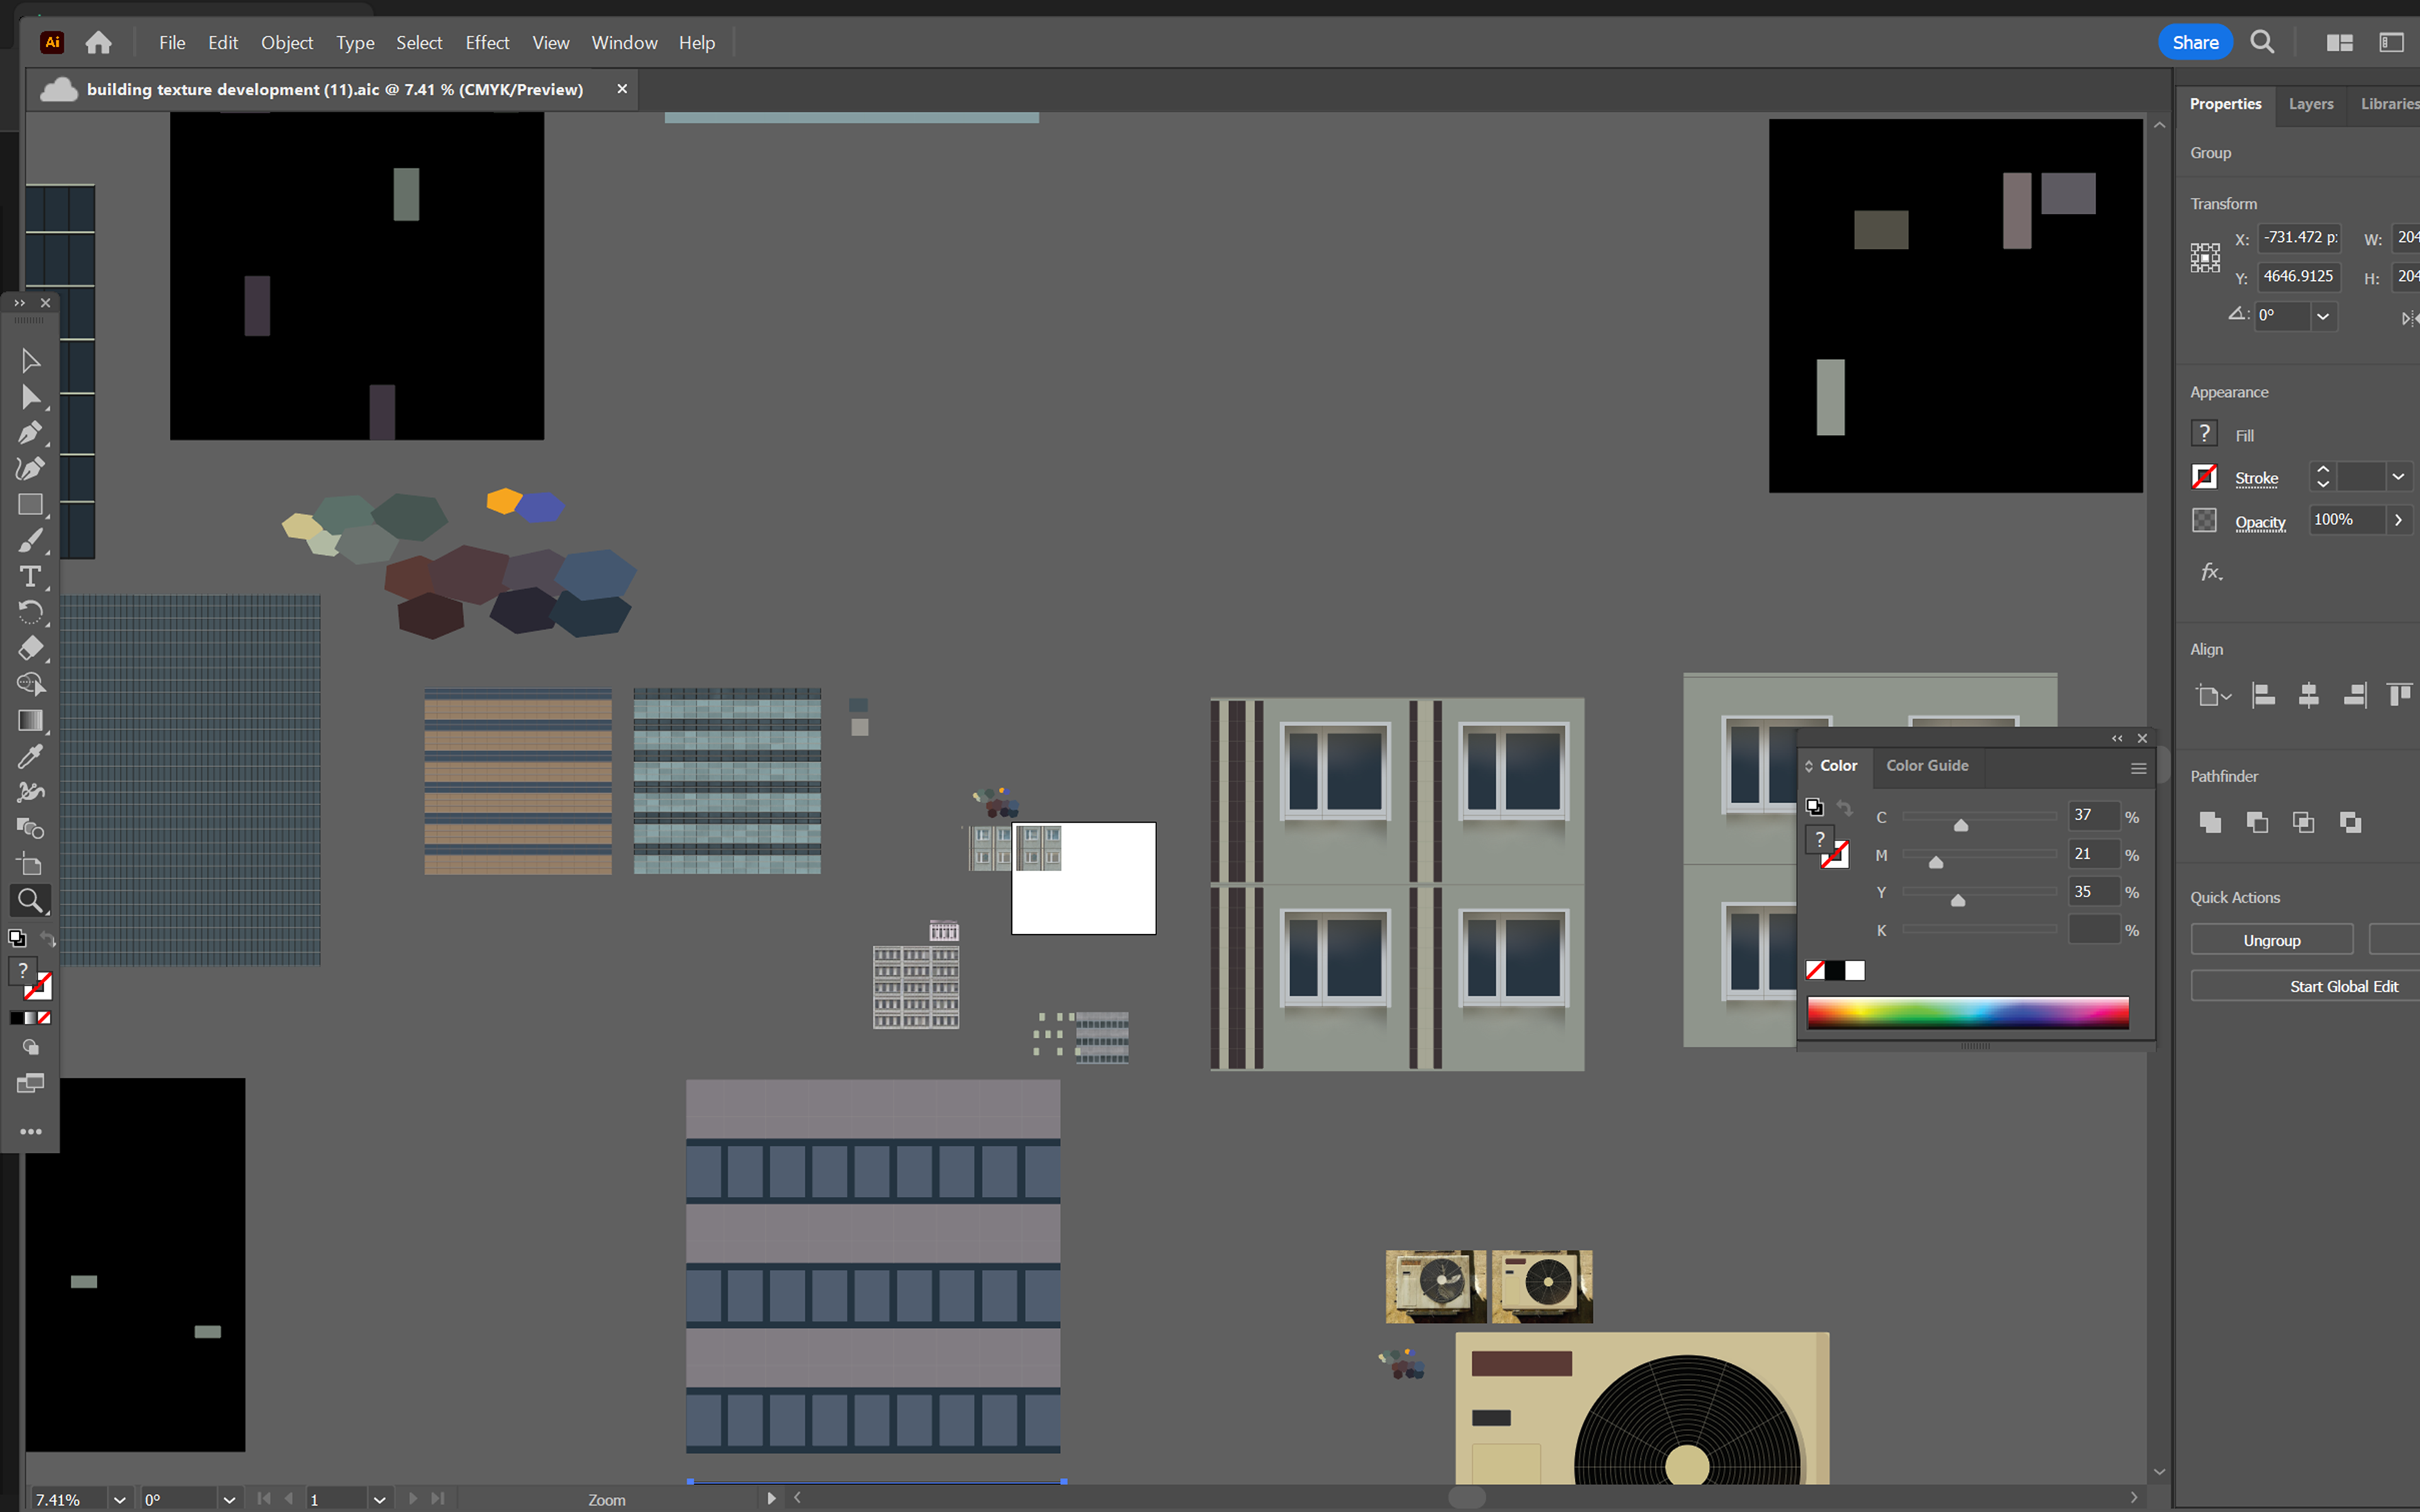Open the Align To dropdown
2420x1512 pixels.
[2212, 695]
